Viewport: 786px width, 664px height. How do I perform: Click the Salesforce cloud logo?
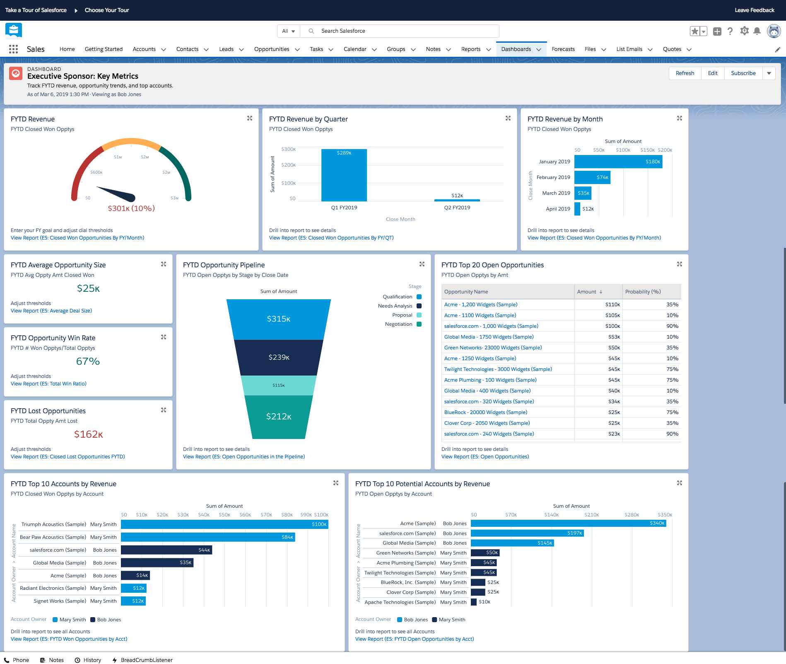(x=13, y=30)
